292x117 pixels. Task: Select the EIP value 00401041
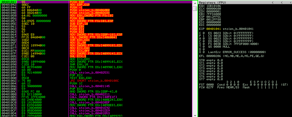[x=214, y=29]
